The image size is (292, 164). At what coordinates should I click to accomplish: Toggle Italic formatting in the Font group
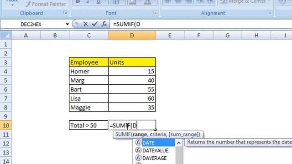[x=88, y=2]
